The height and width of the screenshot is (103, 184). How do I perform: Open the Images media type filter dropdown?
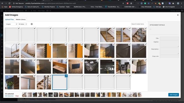tap(11, 24)
